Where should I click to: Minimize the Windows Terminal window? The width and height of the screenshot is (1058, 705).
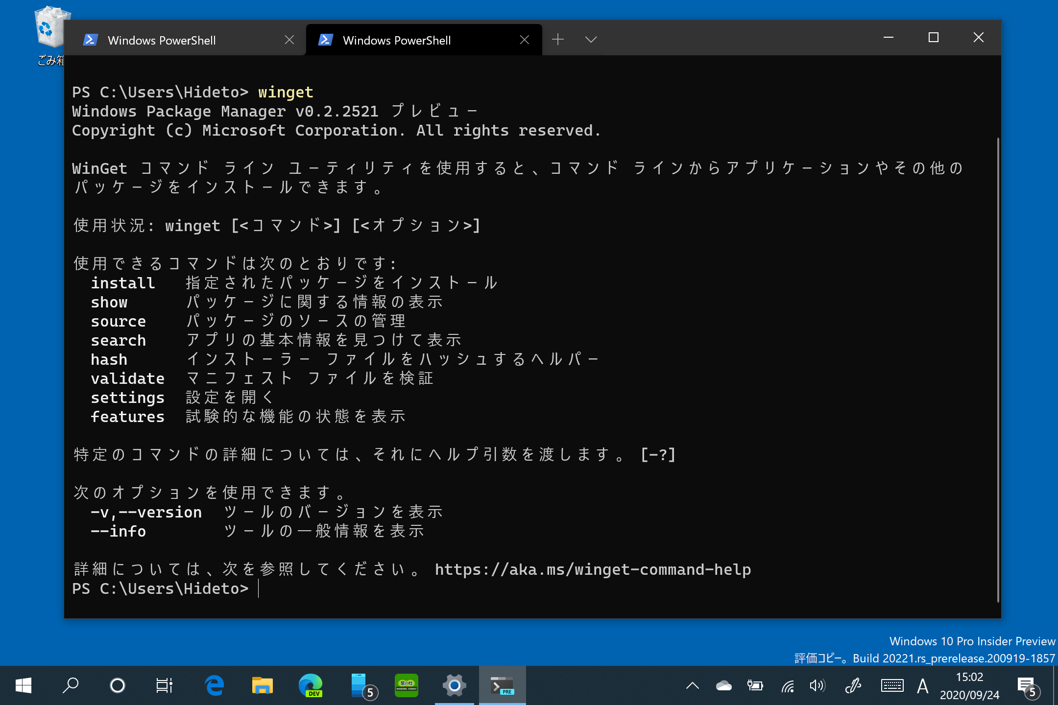[889, 38]
